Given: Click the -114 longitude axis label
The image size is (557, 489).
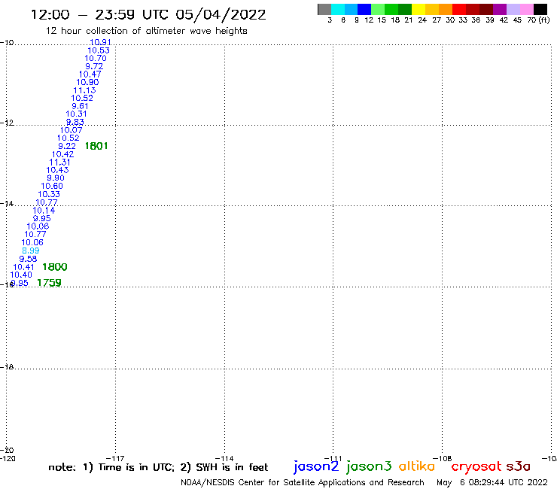Looking at the screenshot, I should point(224,458).
